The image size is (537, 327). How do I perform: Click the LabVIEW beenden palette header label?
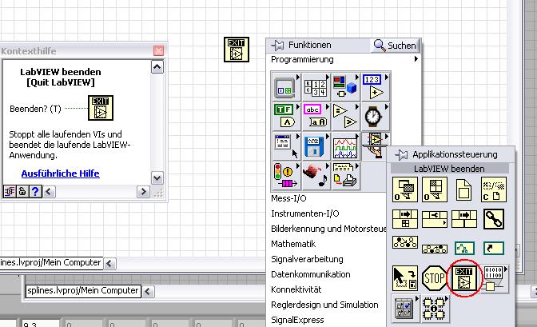(x=449, y=169)
